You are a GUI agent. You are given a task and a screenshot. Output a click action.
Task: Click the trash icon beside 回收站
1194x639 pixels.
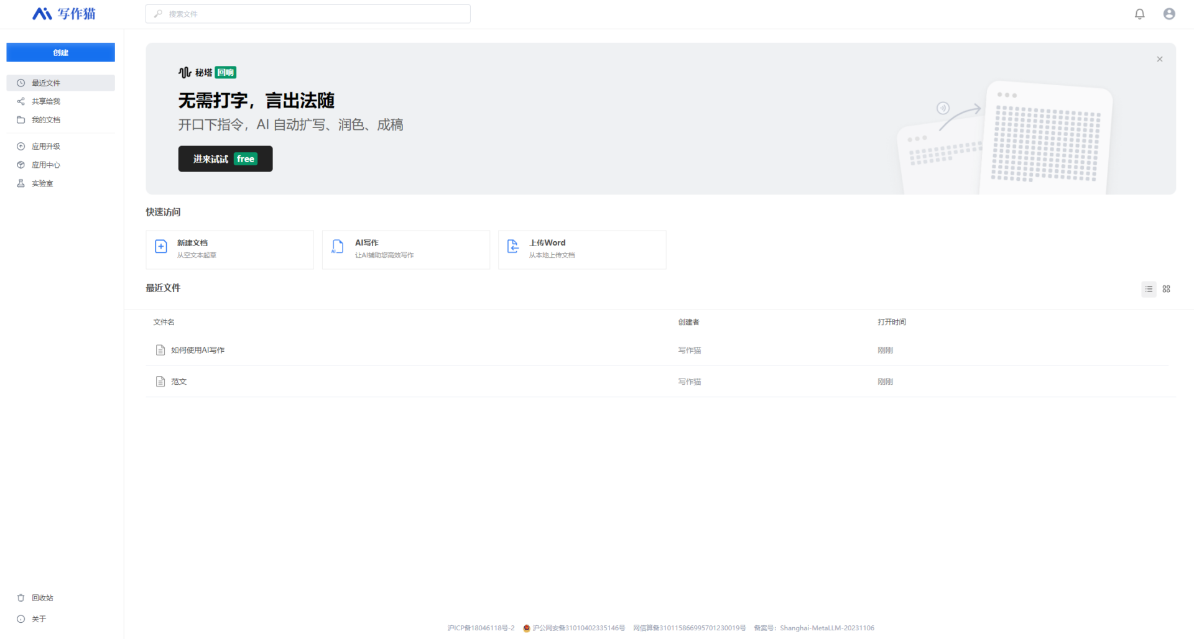tap(21, 598)
